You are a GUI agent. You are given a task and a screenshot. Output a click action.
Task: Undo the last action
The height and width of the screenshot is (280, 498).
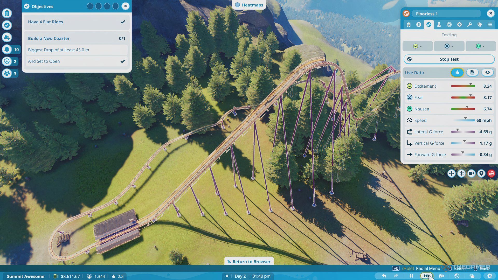(x=384, y=276)
